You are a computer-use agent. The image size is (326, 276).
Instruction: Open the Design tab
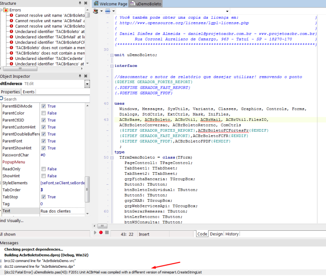click(x=216, y=234)
